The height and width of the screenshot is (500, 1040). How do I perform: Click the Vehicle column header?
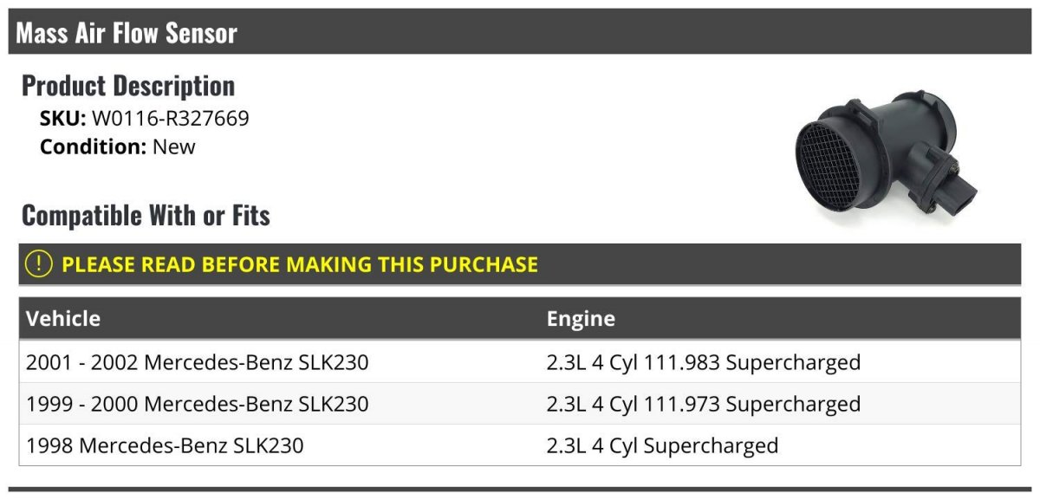tap(63, 319)
